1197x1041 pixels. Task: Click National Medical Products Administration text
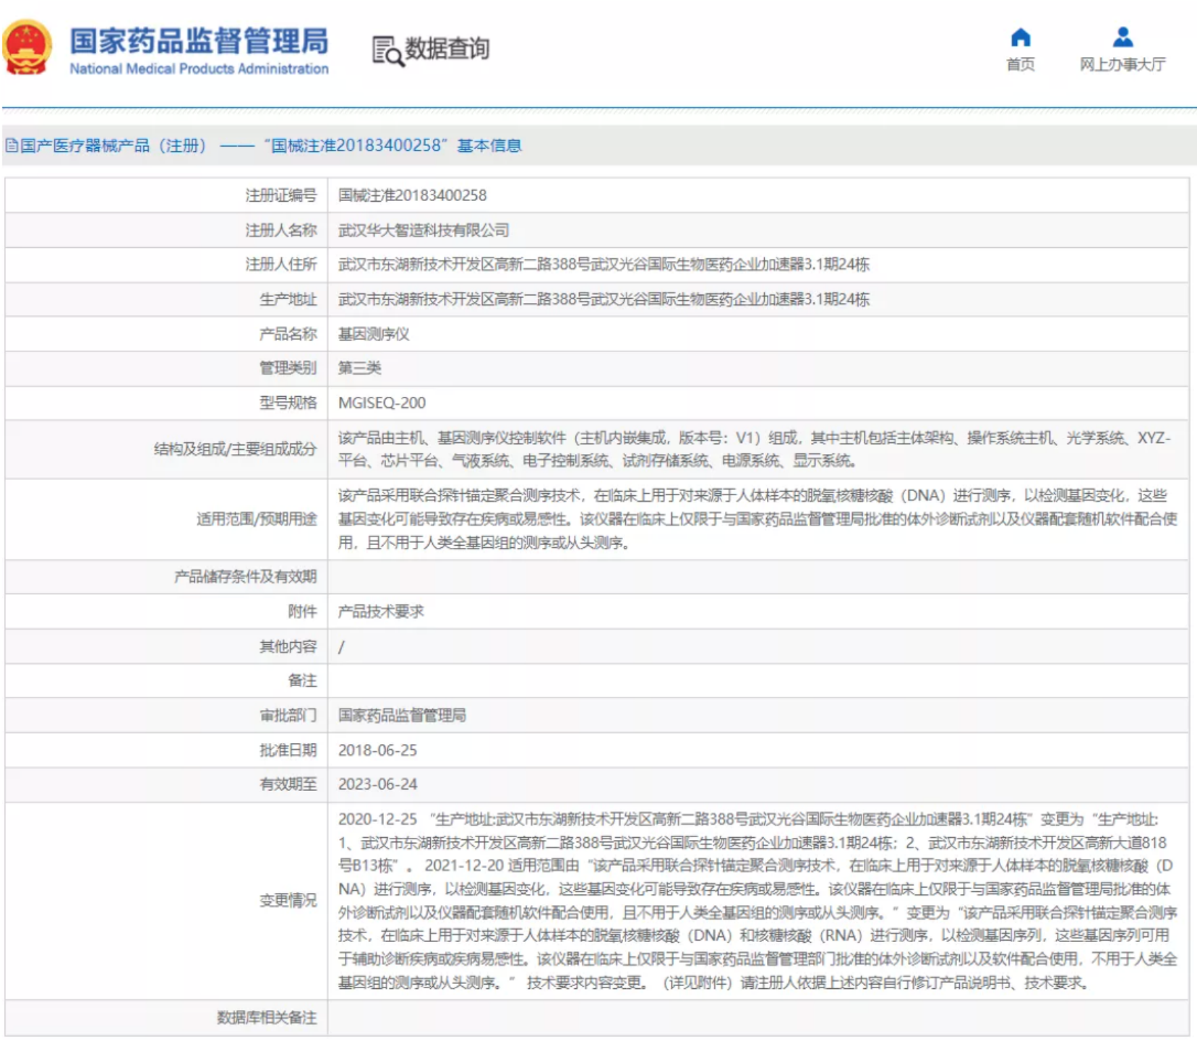pyautogui.click(x=199, y=69)
